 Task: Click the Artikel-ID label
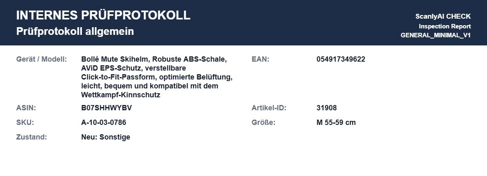pyautogui.click(x=269, y=108)
